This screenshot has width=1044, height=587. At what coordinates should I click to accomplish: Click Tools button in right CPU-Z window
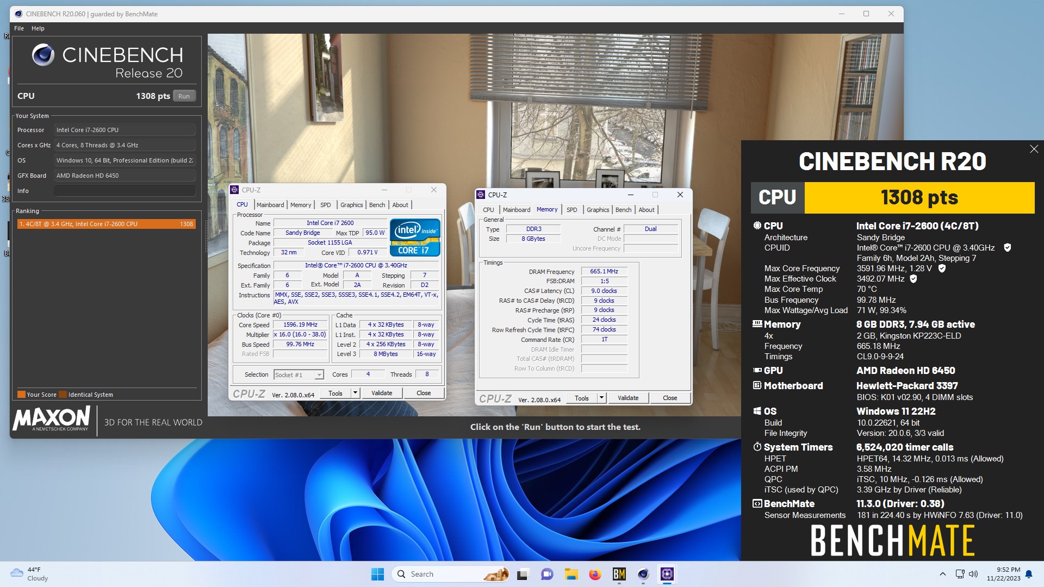coord(582,398)
